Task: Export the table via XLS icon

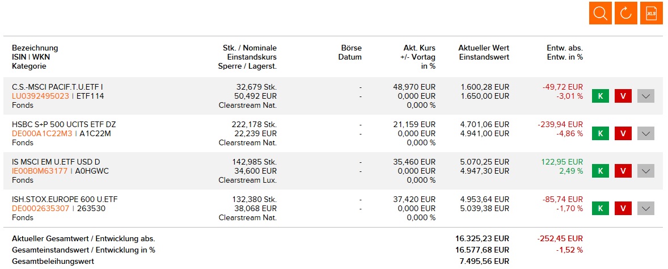Action: (652, 13)
